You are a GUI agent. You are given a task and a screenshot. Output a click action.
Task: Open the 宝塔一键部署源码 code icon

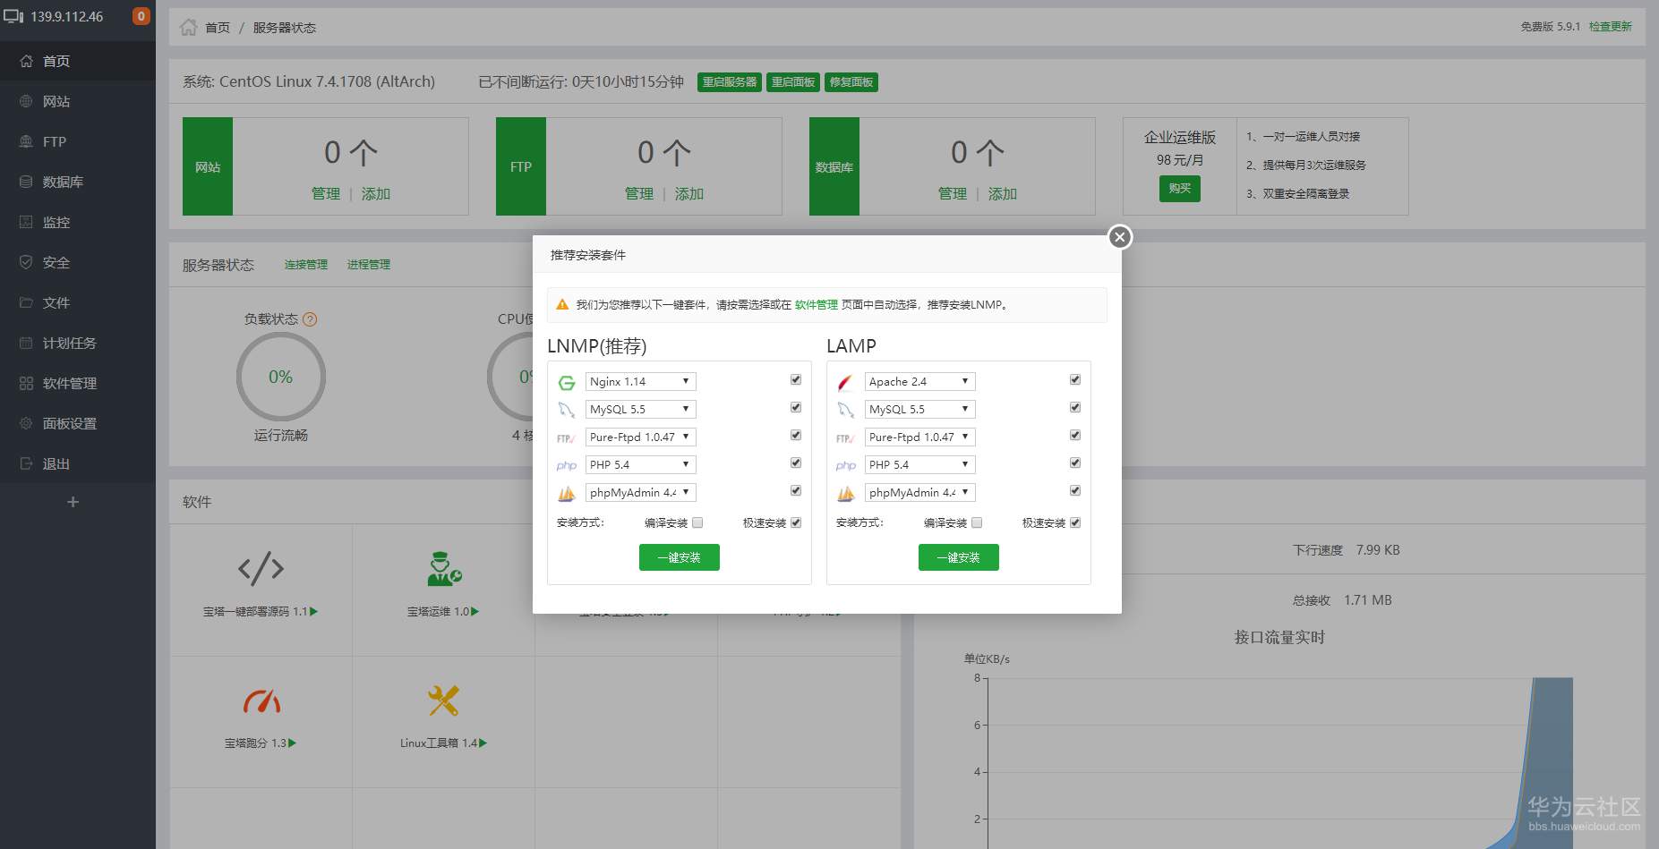coord(261,568)
